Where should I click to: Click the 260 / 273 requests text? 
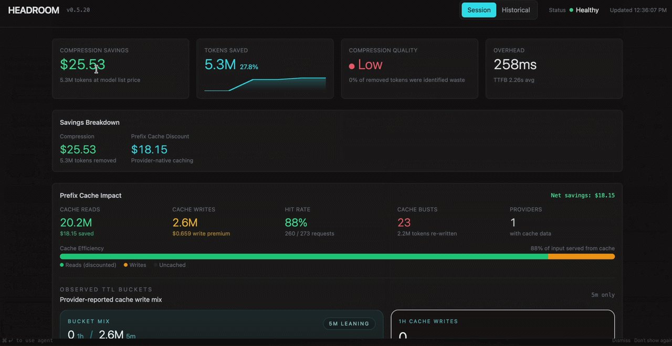(310, 234)
